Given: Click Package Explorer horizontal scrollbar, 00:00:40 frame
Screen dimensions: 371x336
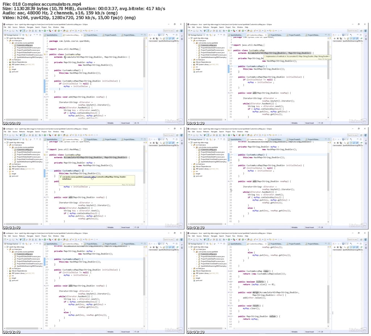Looking at the screenshot, I should click(22, 120).
